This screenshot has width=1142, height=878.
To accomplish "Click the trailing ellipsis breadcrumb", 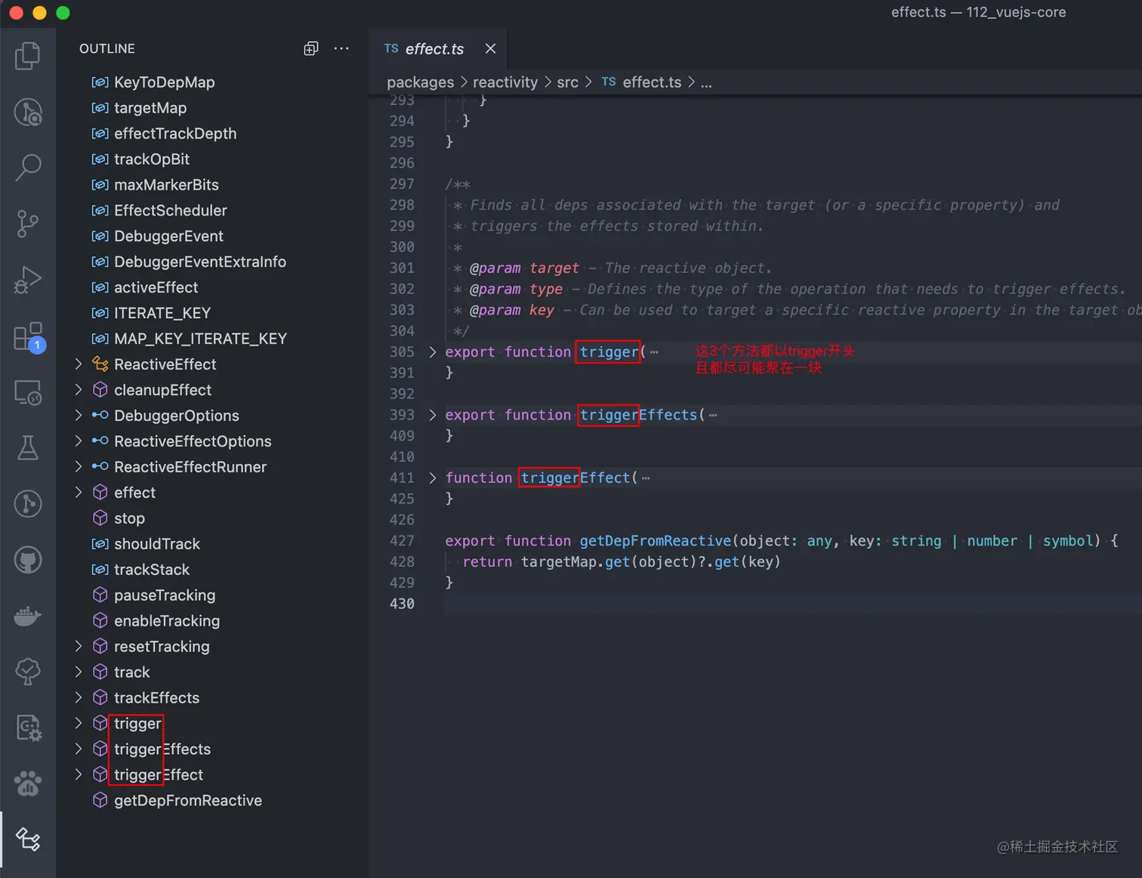I will (706, 82).
